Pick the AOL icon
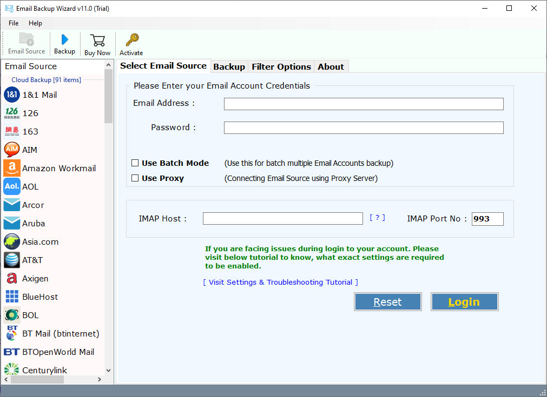Viewport: 547px width, 397px height. [12, 187]
